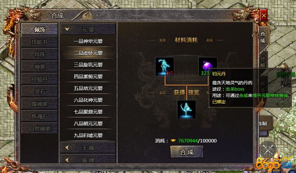
Task: Select 三品旋玑元婴 from the list
Action: 88,65
